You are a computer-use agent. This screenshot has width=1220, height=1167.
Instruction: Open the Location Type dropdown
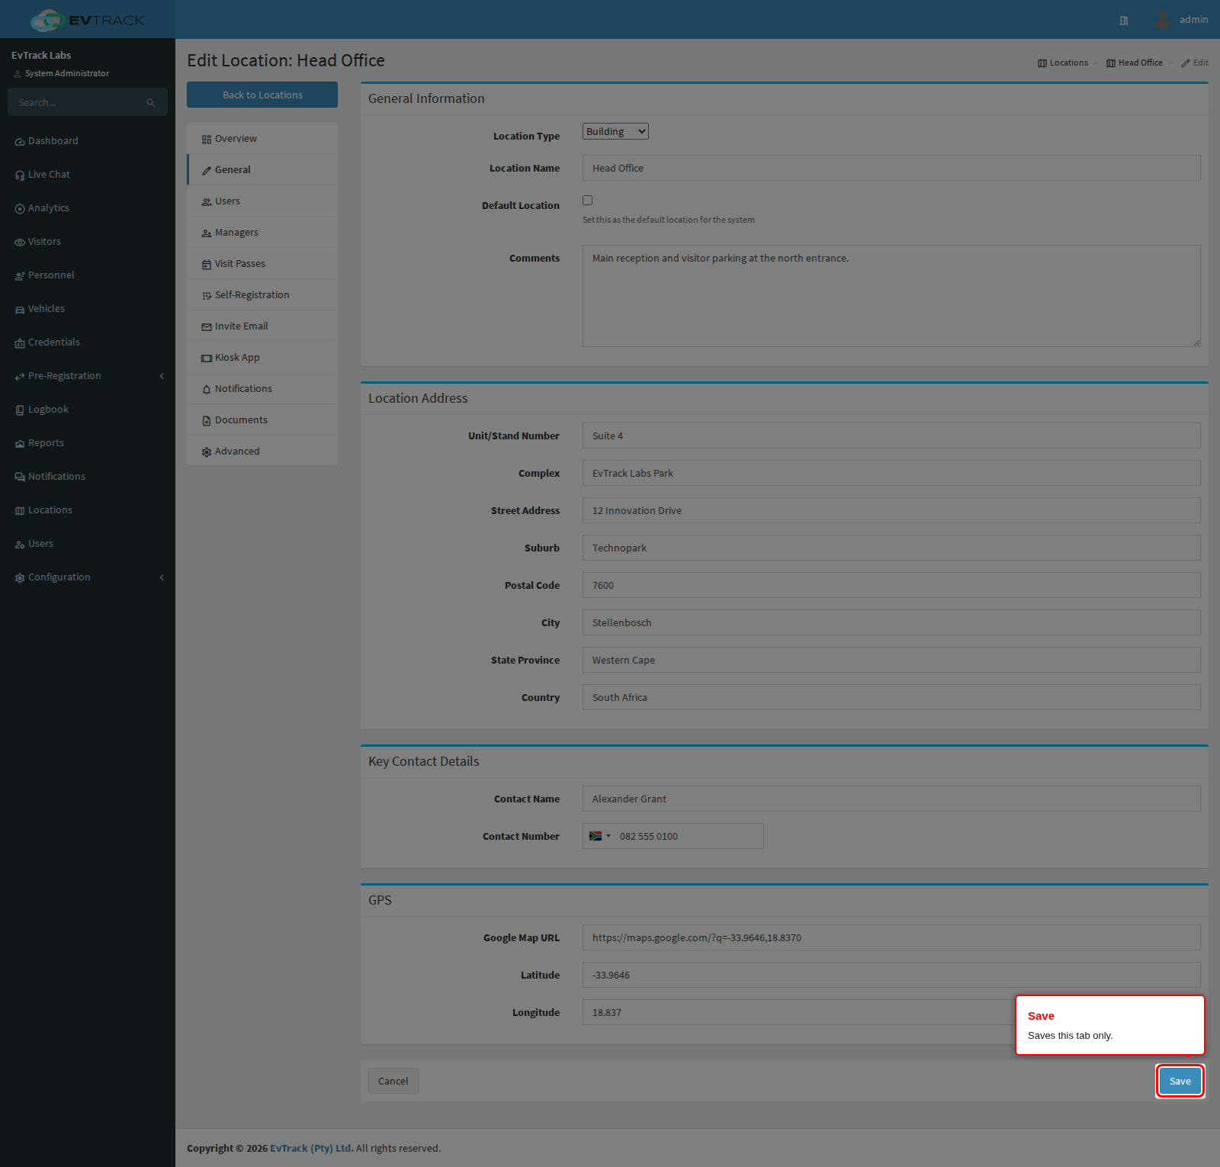615,131
